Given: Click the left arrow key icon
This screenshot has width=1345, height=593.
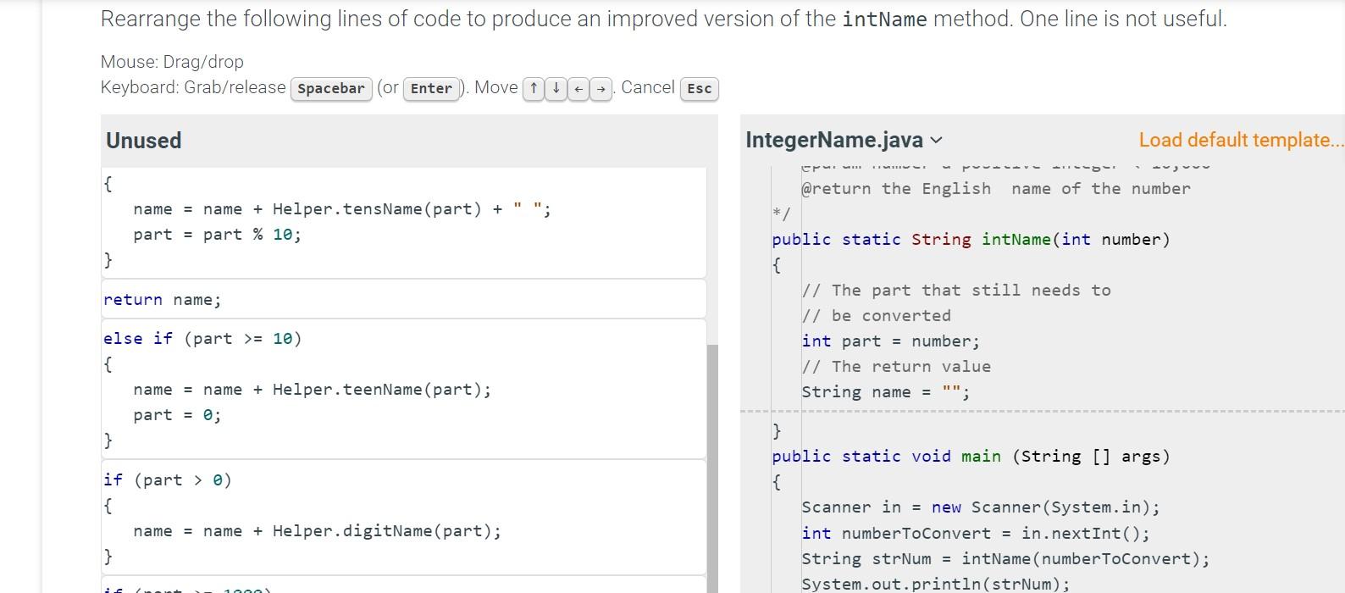Looking at the screenshot, I should click(578, 89).
